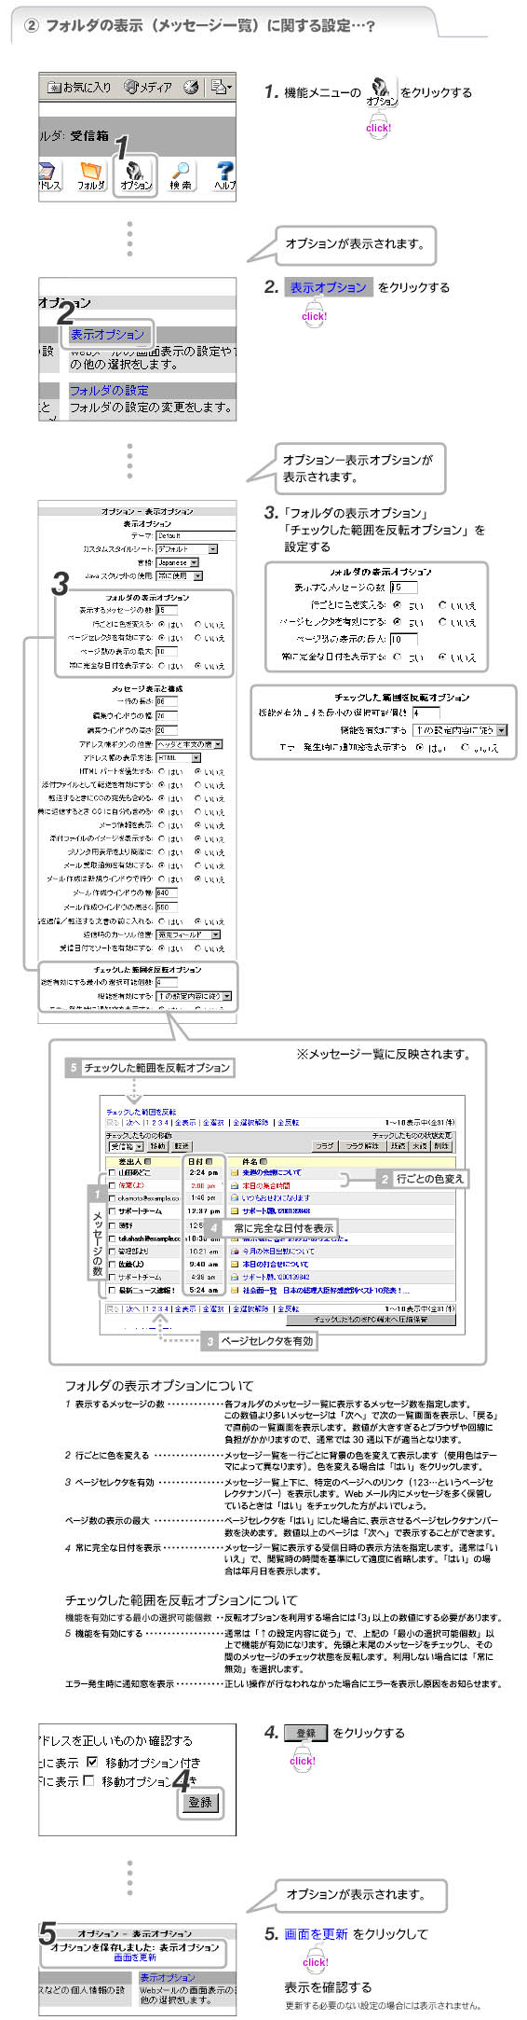
Task: Open the 言語 Japanese dropdown
Action: click(x=177, y=562)
